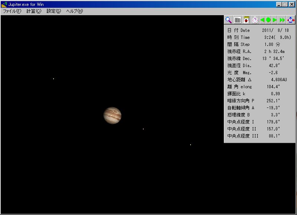The width and height of the screenshot is (297, 215).
Task: Click the 中央点経度 I value 179.6°
Action: click(x=273, y=122)
